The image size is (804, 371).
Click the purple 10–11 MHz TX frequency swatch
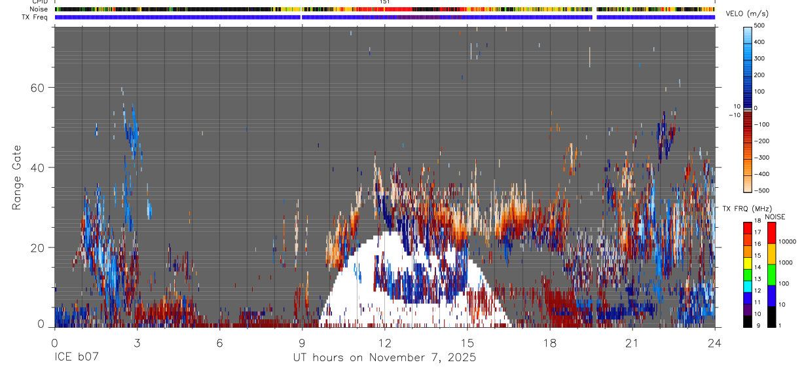(748, 309)
